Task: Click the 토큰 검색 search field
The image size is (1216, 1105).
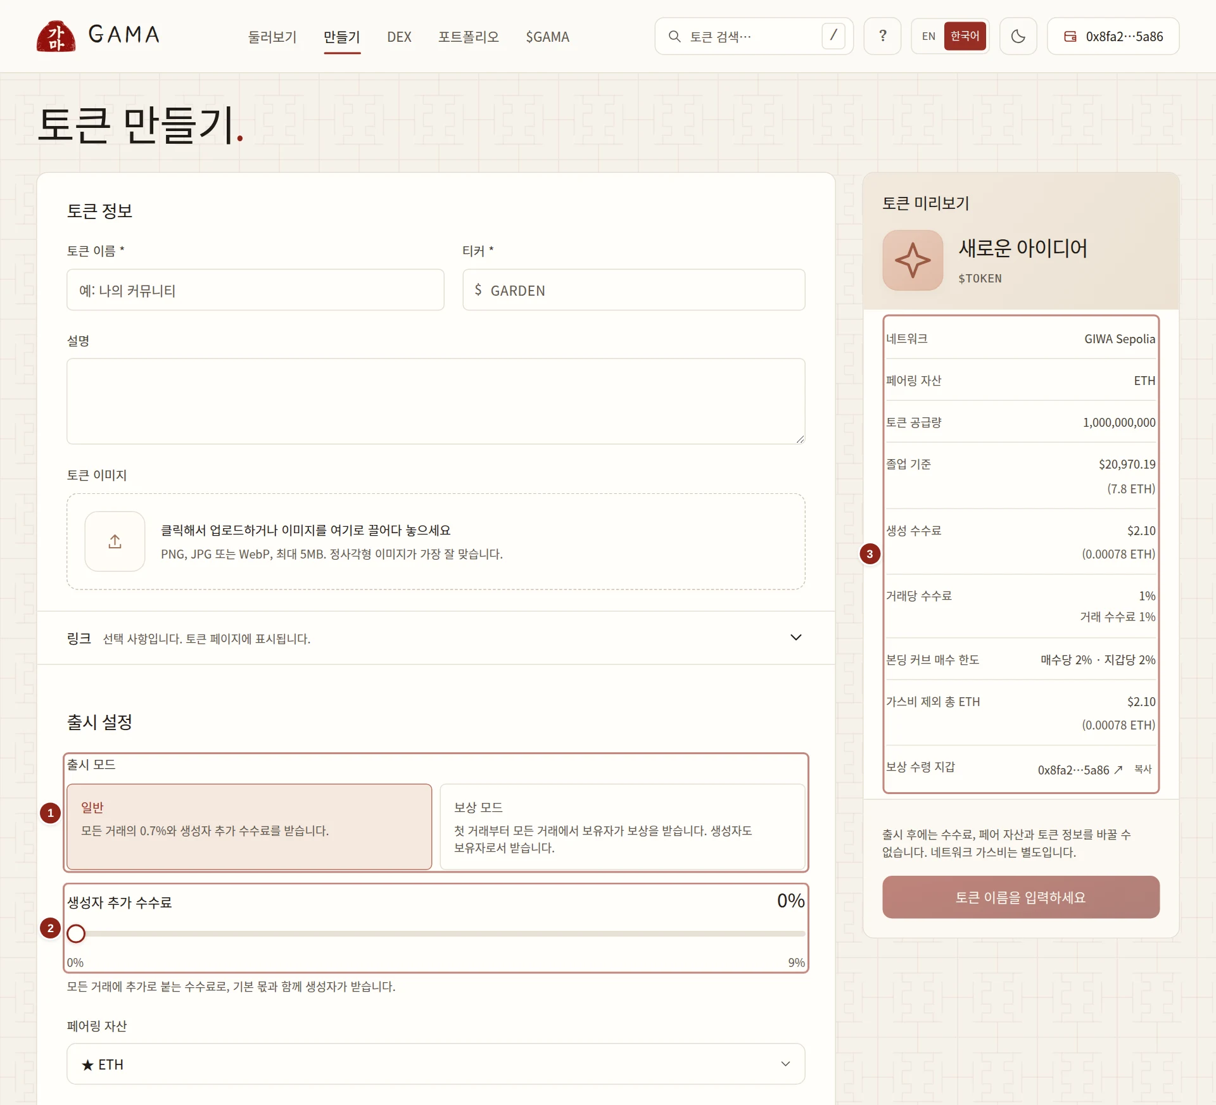Action: [x=754, y=36]
